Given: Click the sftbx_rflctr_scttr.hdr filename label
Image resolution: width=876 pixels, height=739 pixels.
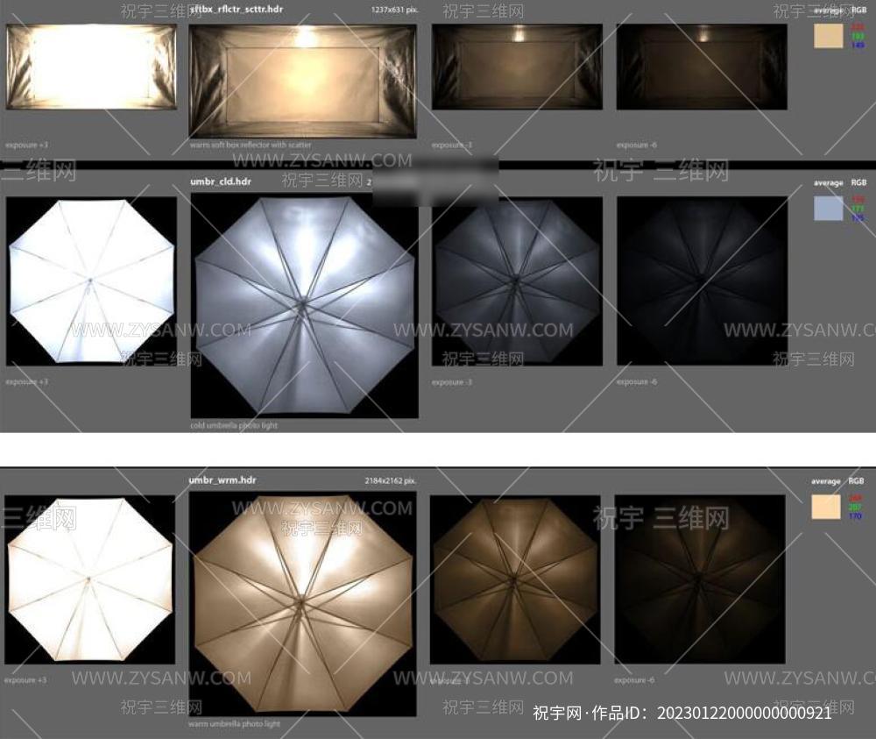Looking at the screenshot, I should pyautogui.click(x=236, y=9).
